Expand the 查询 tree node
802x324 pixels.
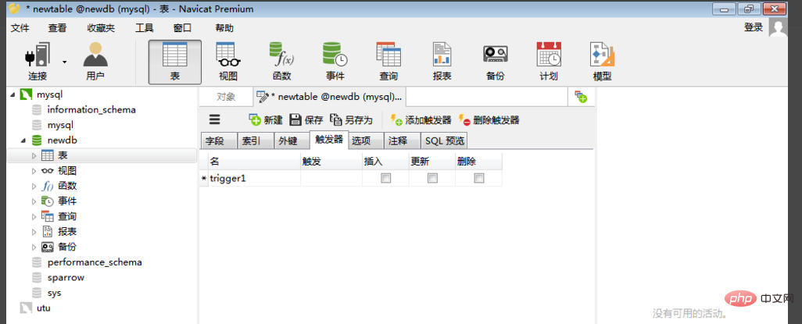[34, 216]
